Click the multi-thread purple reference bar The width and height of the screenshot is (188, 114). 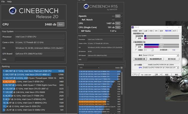(x=151, y=47)
